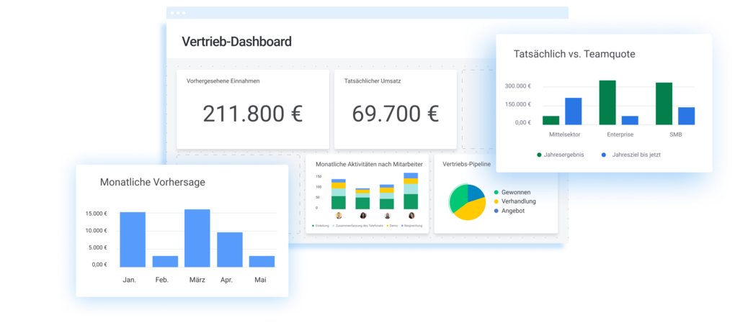Click the first employee's stacked activity bar

(x=339, y=194)
